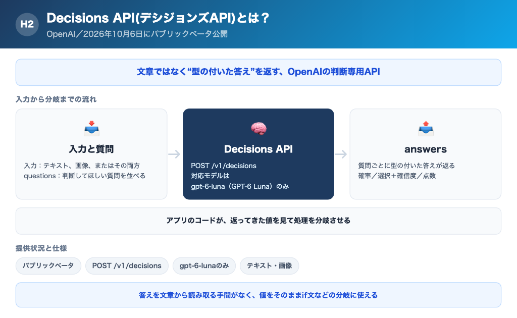Select the gpt-6-lunaのみ pill tag
The image size is (517, 318).
coord(204,266)
